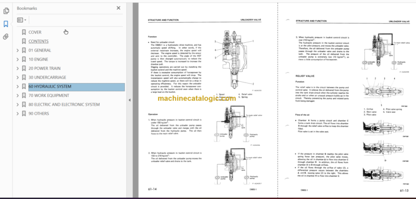
Task: Click the bookmark icon beside CONTENTS
Action: pyautogui.click(x=24, y=41)
